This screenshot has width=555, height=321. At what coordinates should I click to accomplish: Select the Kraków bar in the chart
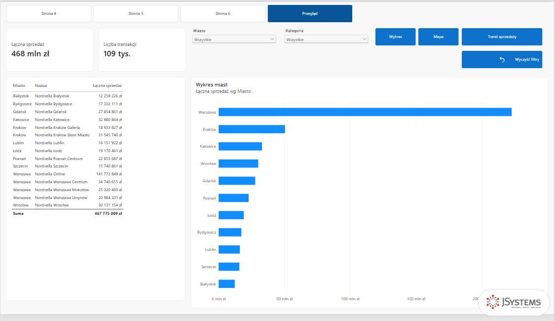252,129
